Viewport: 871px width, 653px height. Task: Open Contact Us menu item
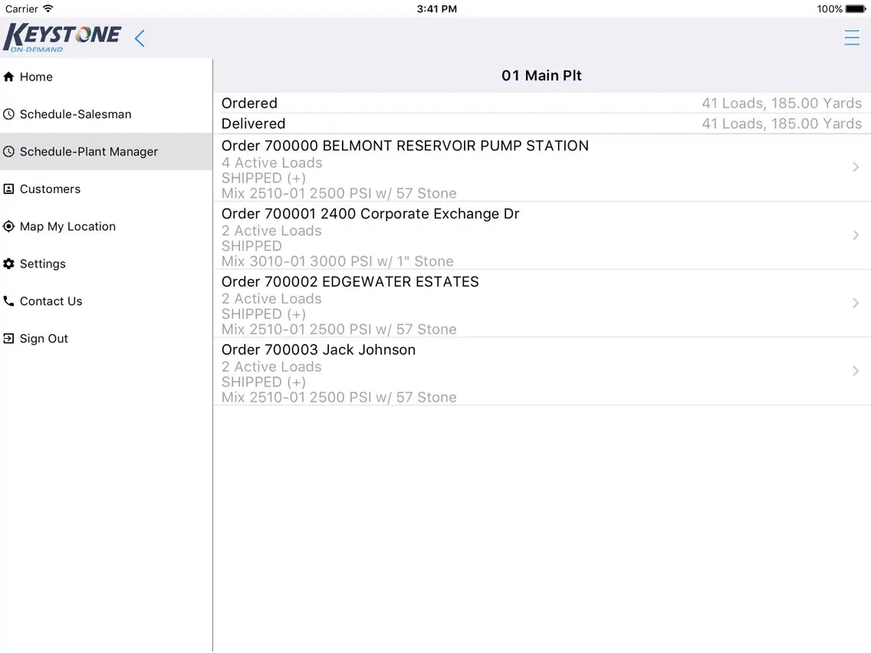106,301
